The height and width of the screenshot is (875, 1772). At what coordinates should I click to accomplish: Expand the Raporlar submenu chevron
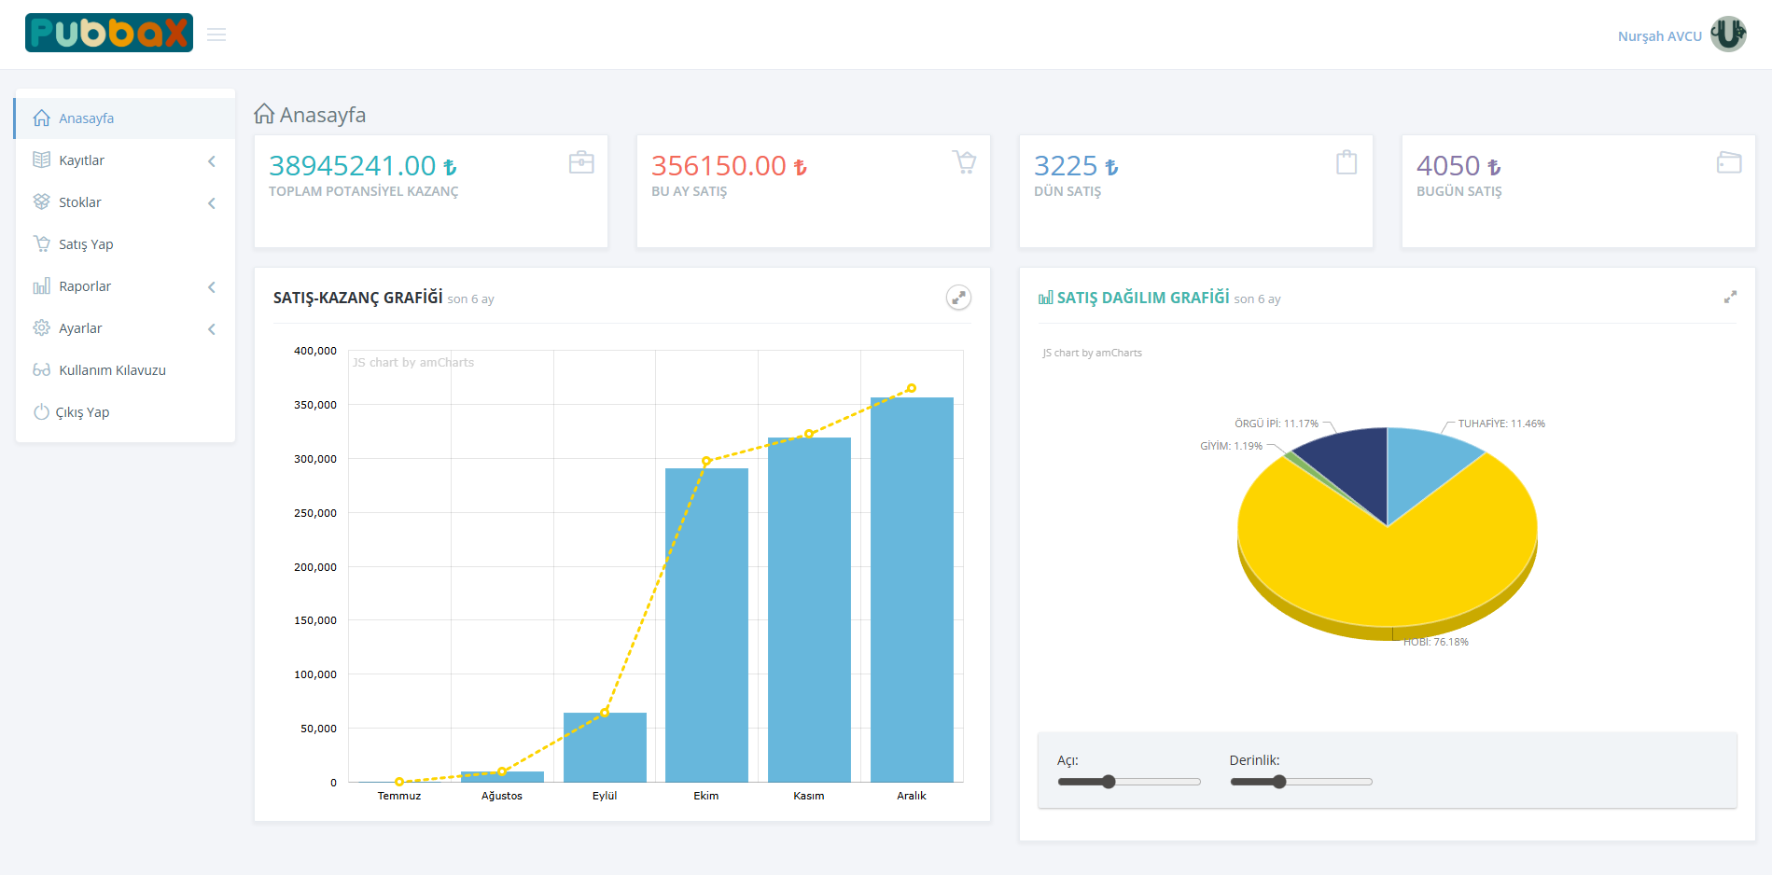tap(212, 287)
